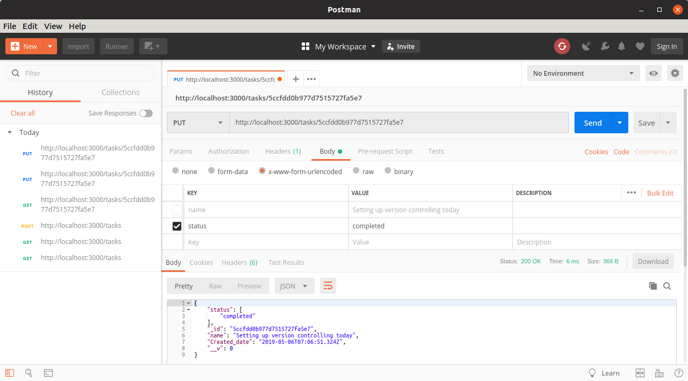The height and width of the screenshot is (381, 688).
Task: Open the Help menu
Action: point(77,26)
